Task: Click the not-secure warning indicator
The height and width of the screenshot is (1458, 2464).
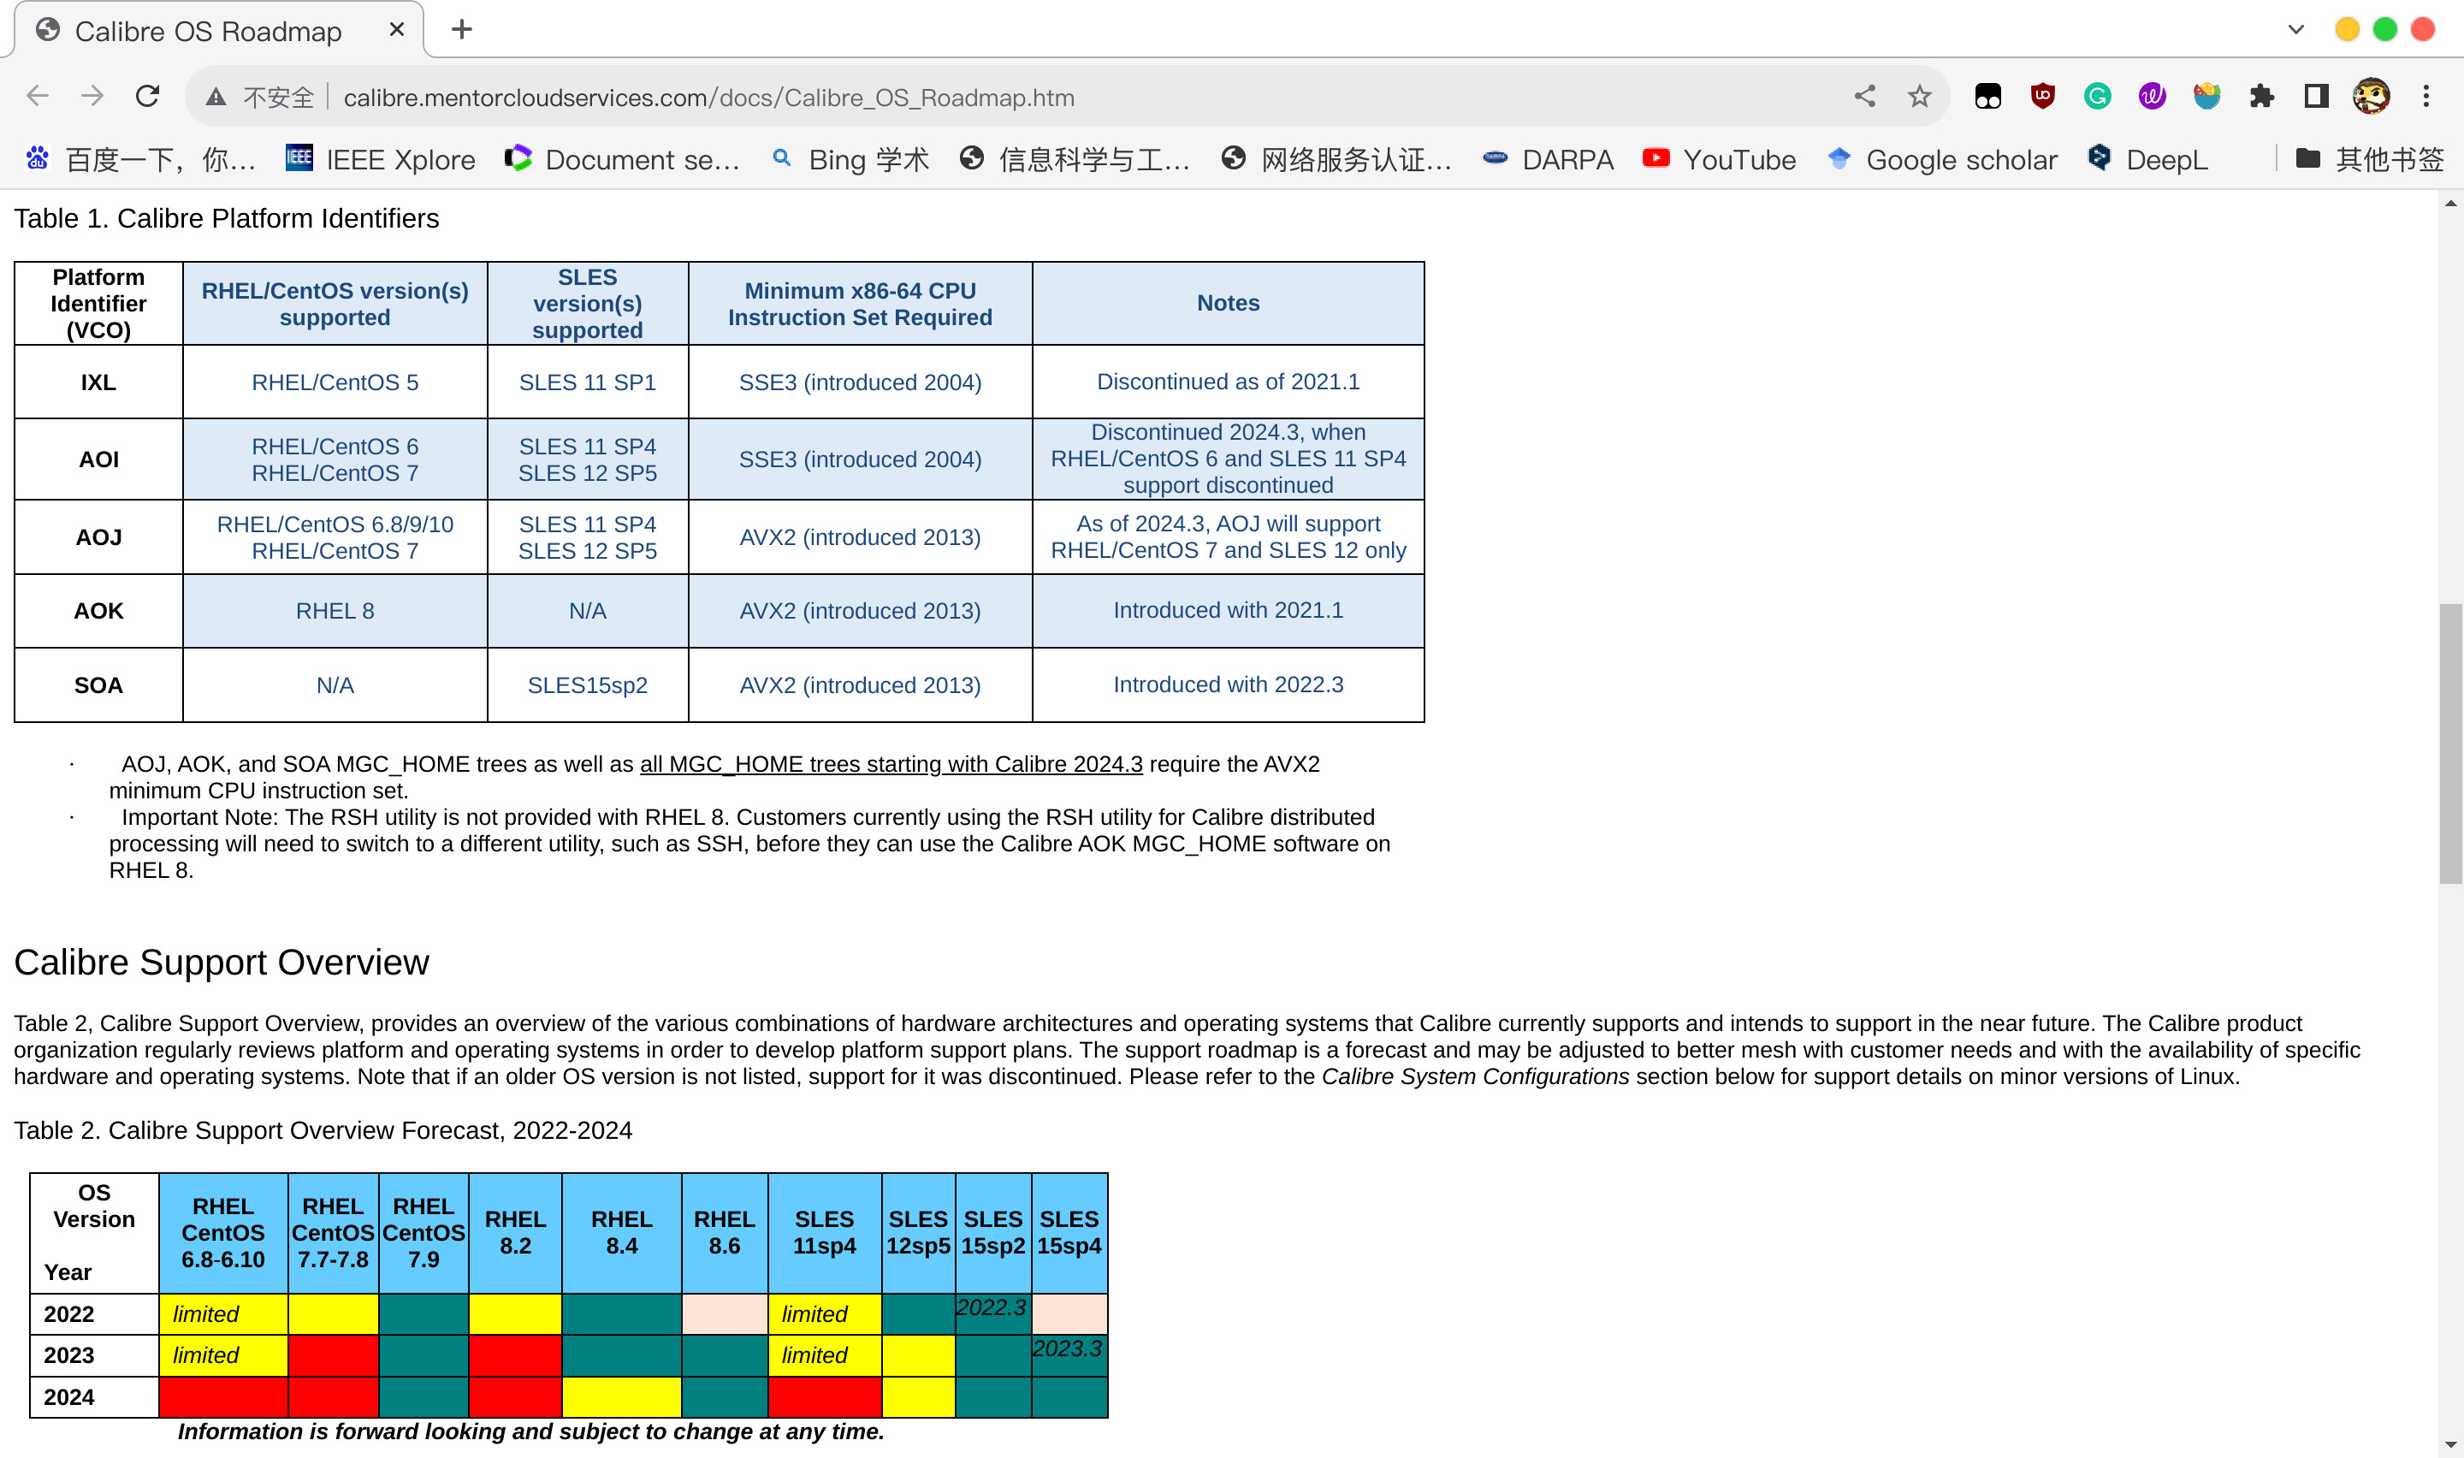Action: [x=260, y=98]
